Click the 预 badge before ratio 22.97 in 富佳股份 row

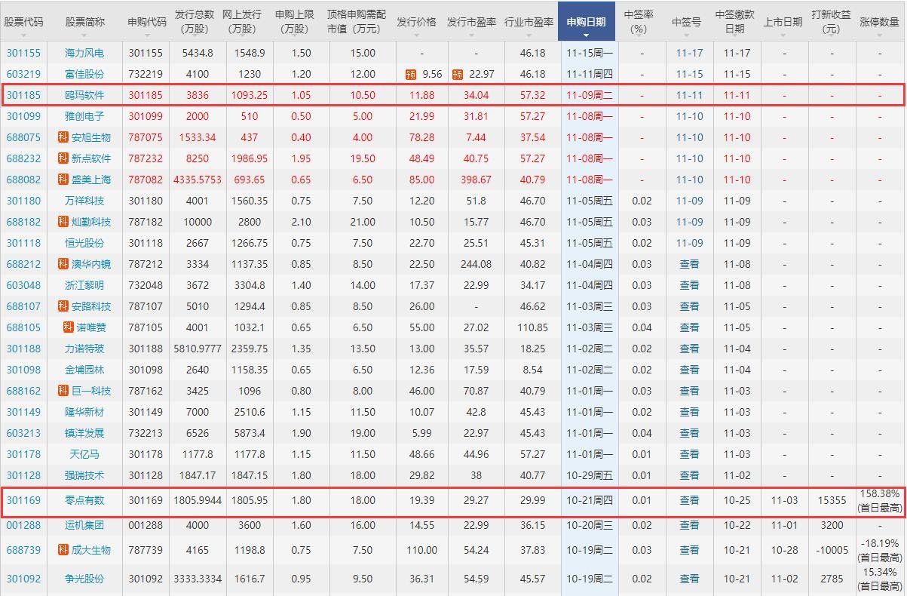coord(458,74)
